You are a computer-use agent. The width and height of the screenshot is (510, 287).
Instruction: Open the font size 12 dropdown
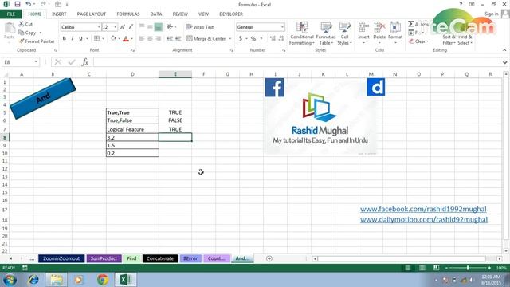[115, 27]
